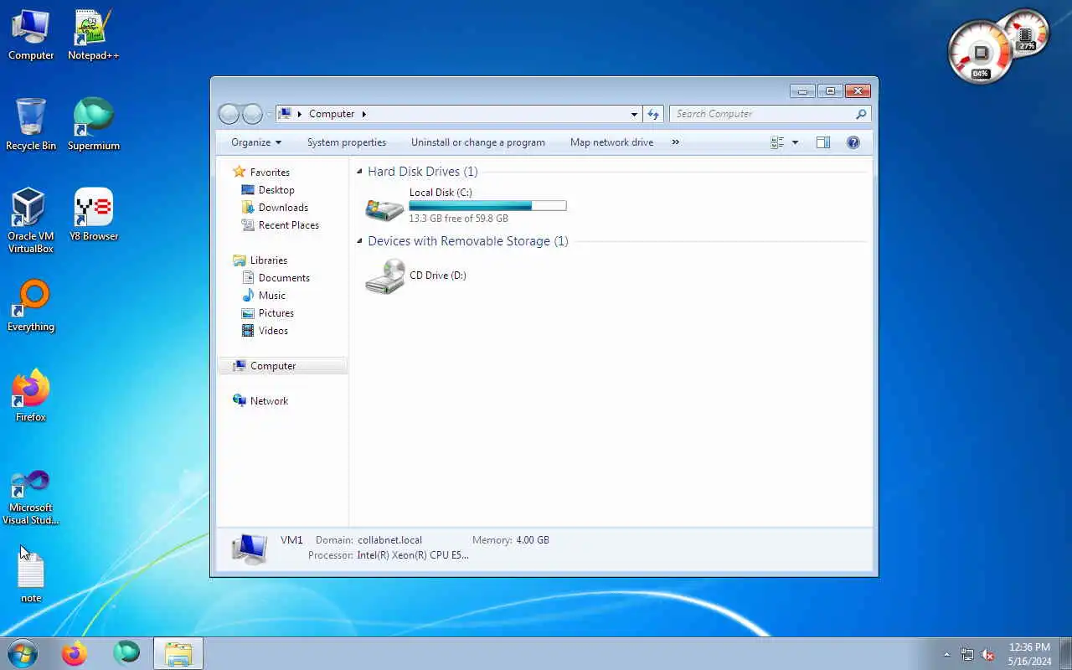Select the Recycle Bin icon
Viewport: 1072px width, 670px height.
(x=31, y=126)
